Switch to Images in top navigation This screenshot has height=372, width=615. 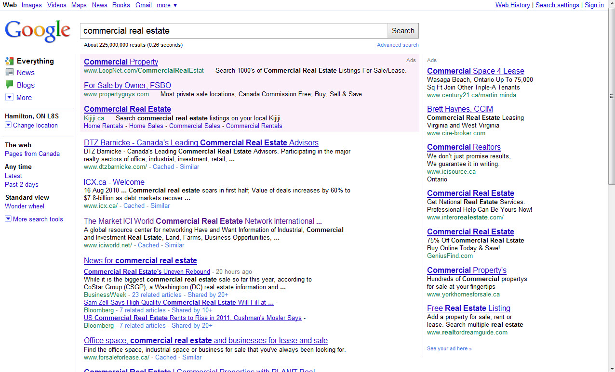[32, 5]
